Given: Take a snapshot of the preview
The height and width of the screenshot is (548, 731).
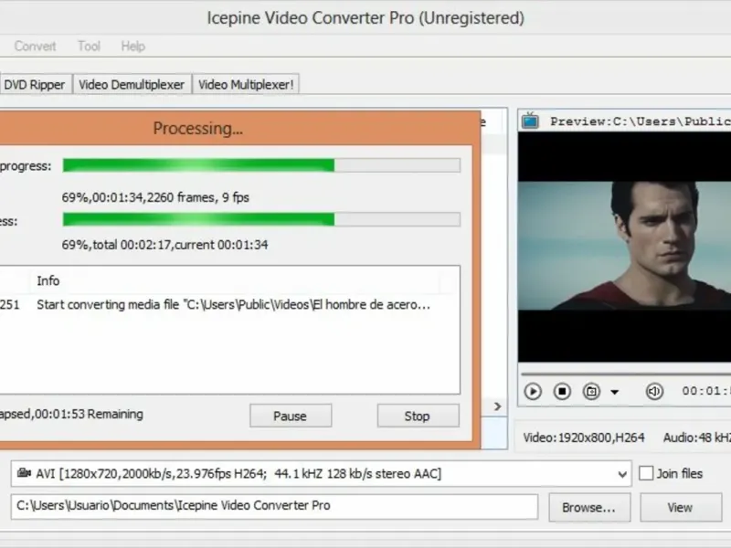Looking at the screenshot, I should [x=591, y=392].
